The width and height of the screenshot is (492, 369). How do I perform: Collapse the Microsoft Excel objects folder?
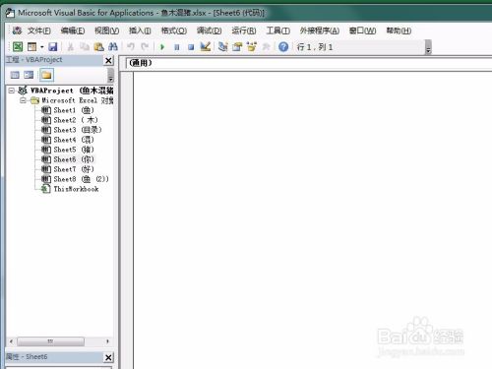[x=23, y=100]
